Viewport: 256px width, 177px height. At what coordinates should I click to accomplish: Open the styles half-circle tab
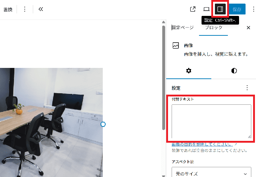(x=234, y=71)
